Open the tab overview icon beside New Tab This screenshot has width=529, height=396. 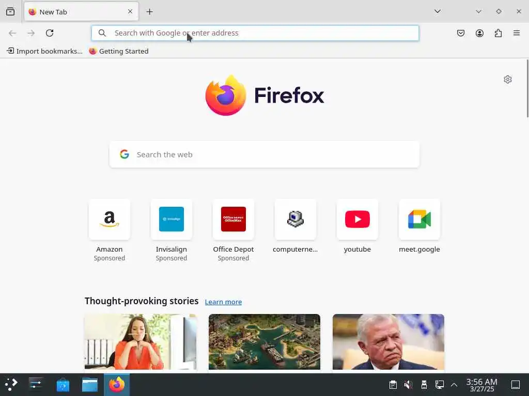tap(10, 12)
